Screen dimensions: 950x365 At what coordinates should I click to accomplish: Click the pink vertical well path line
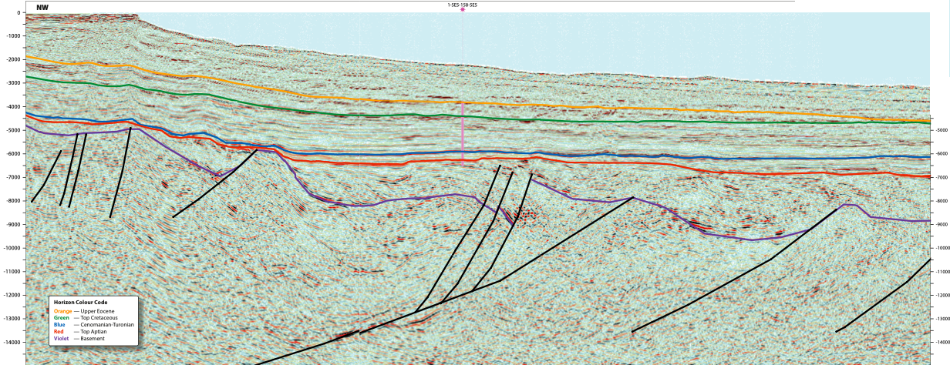click(462, 131)
